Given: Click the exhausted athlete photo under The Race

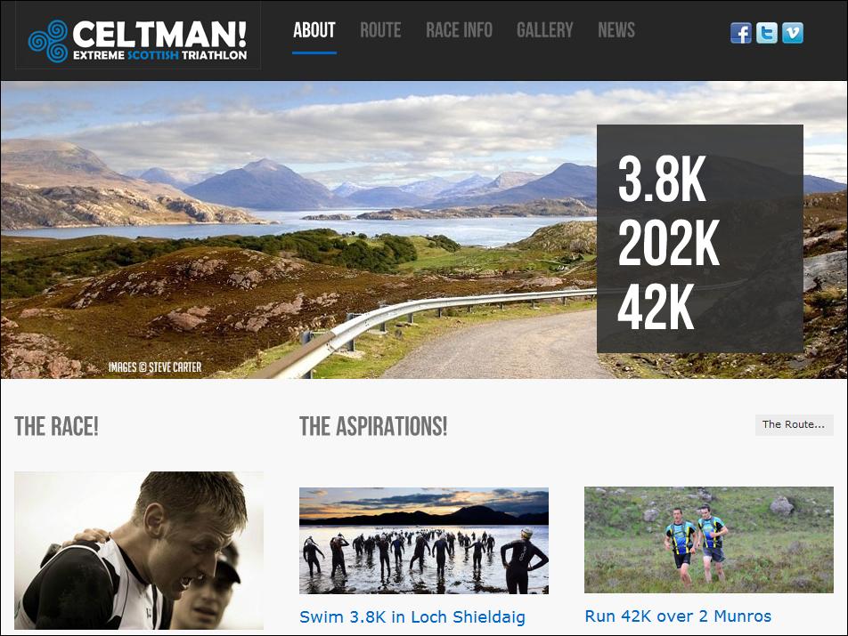Looking at the screenshot, I should (x=139, y=550).
